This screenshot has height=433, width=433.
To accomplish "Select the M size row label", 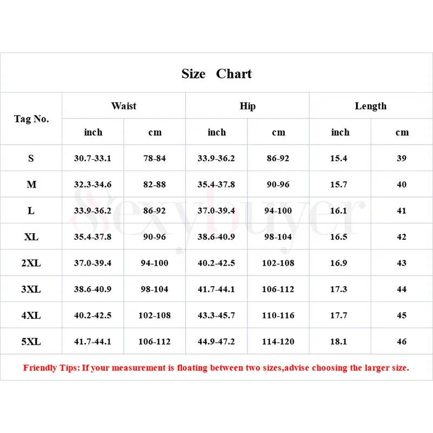I will tap(31, 185).
